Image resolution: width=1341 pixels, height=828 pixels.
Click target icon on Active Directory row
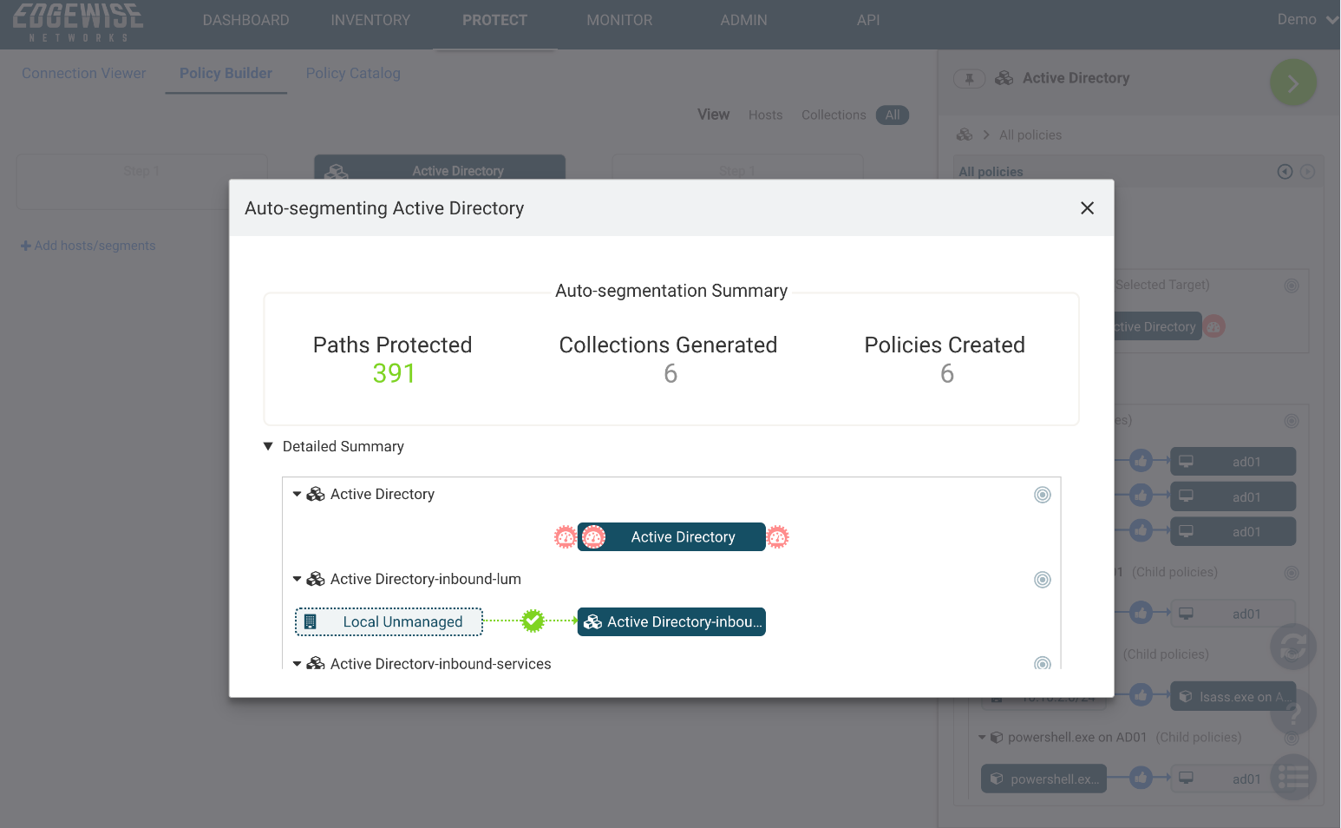(x=1043, y=495)
